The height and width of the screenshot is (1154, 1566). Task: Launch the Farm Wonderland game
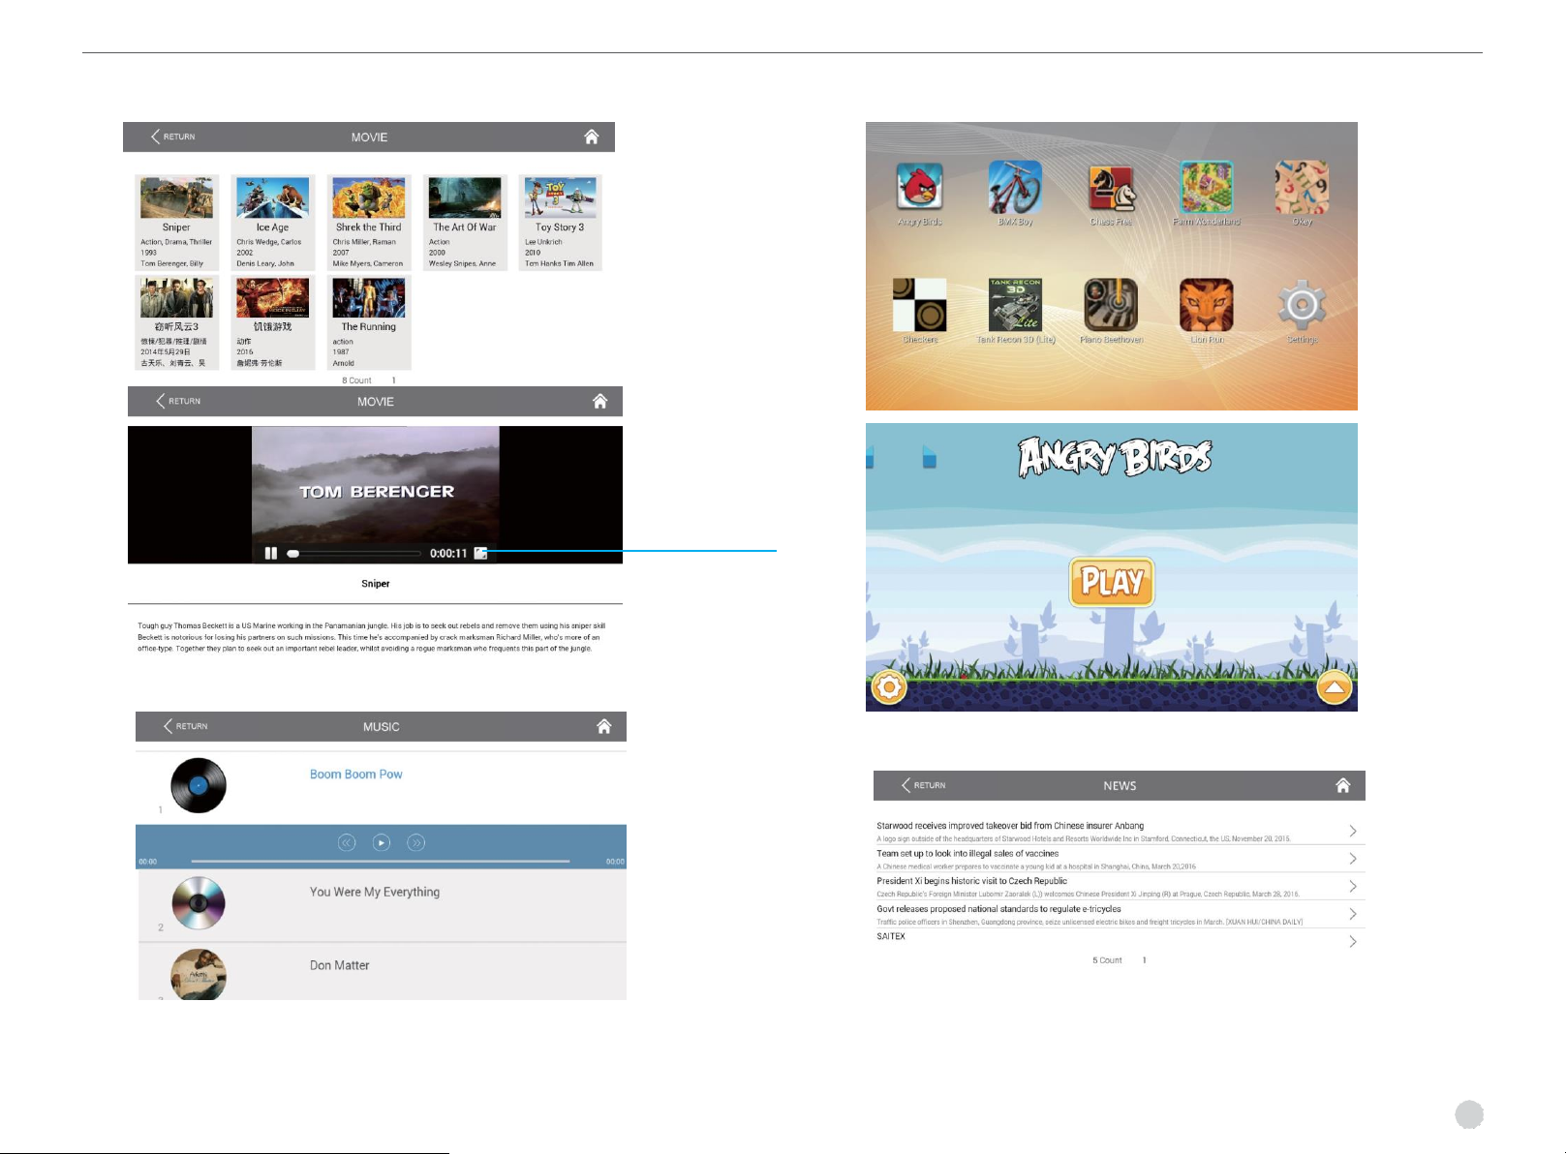pos(1207,187)
